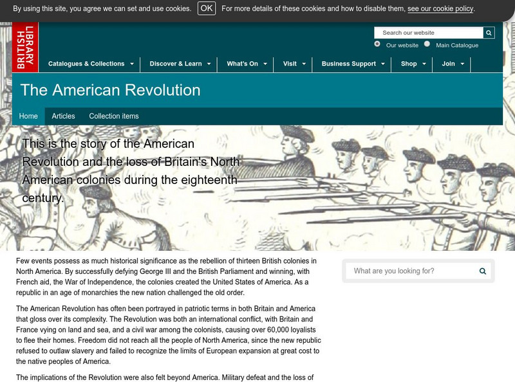Go to the Collection items tab
The image size is (515, 382).
pos(114,116)
